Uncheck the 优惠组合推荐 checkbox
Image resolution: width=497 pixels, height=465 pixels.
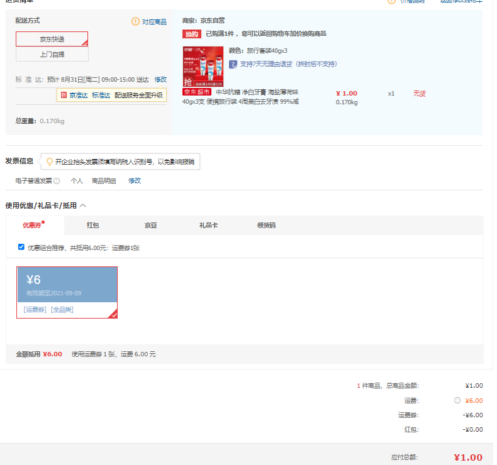(x=21, y=247)
